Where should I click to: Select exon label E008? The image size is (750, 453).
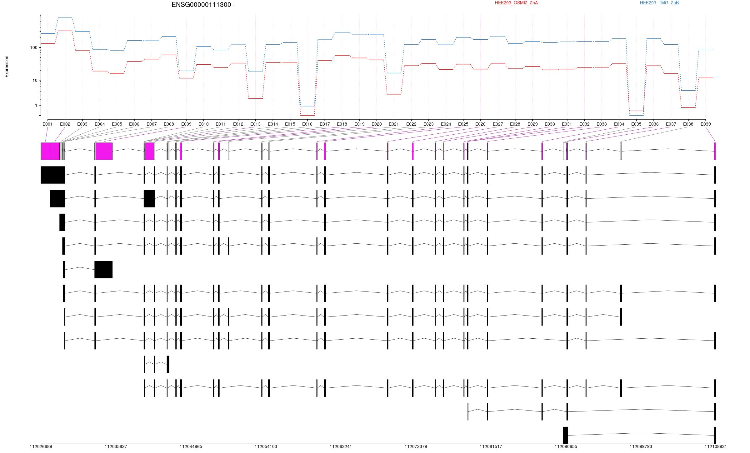169,124
